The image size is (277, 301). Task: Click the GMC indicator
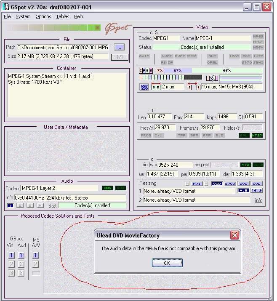click(212, 56)
